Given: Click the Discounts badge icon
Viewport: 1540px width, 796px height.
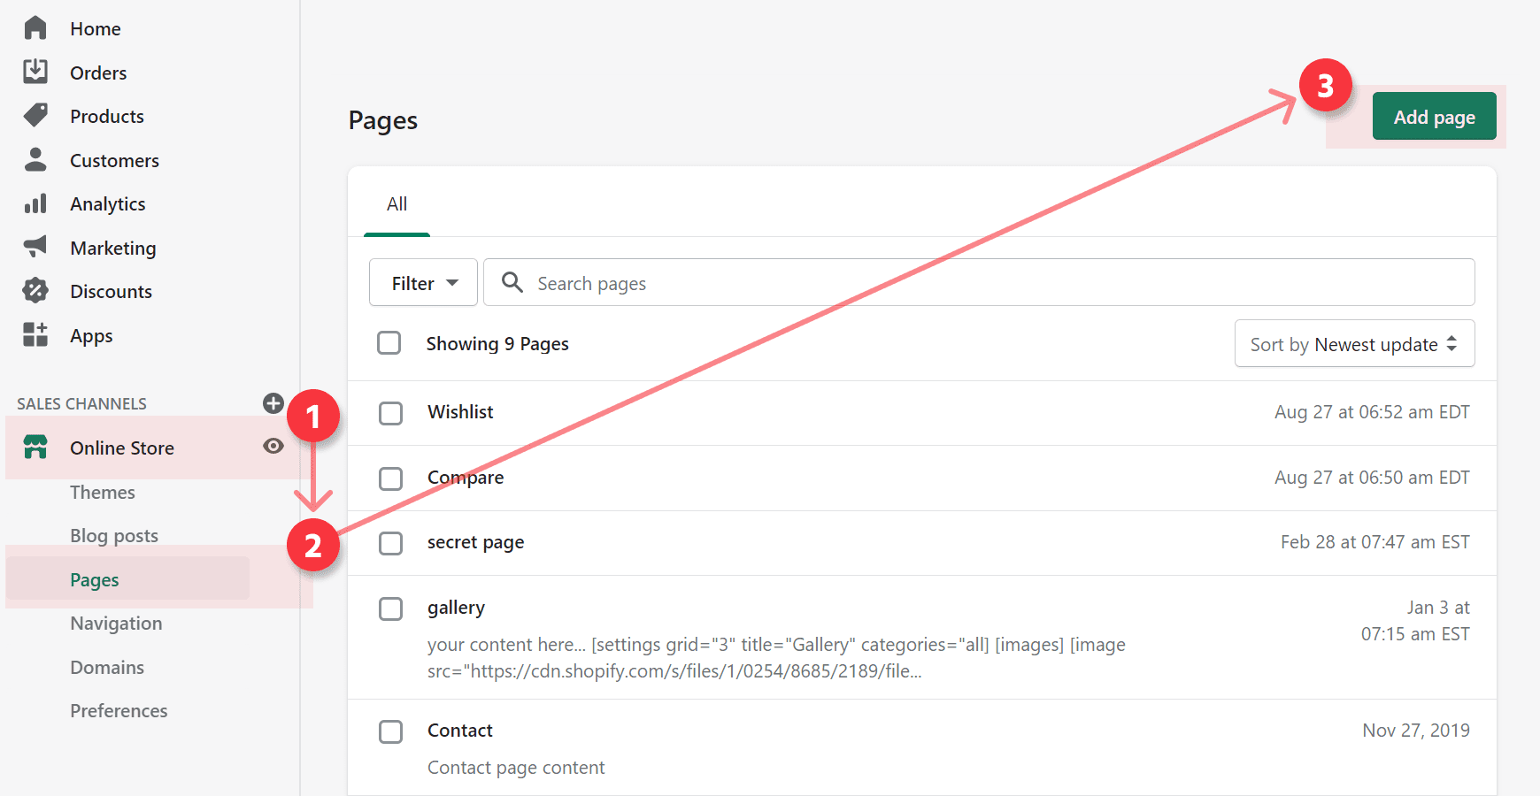Looking at the screenshot, I should coord(35,291).
